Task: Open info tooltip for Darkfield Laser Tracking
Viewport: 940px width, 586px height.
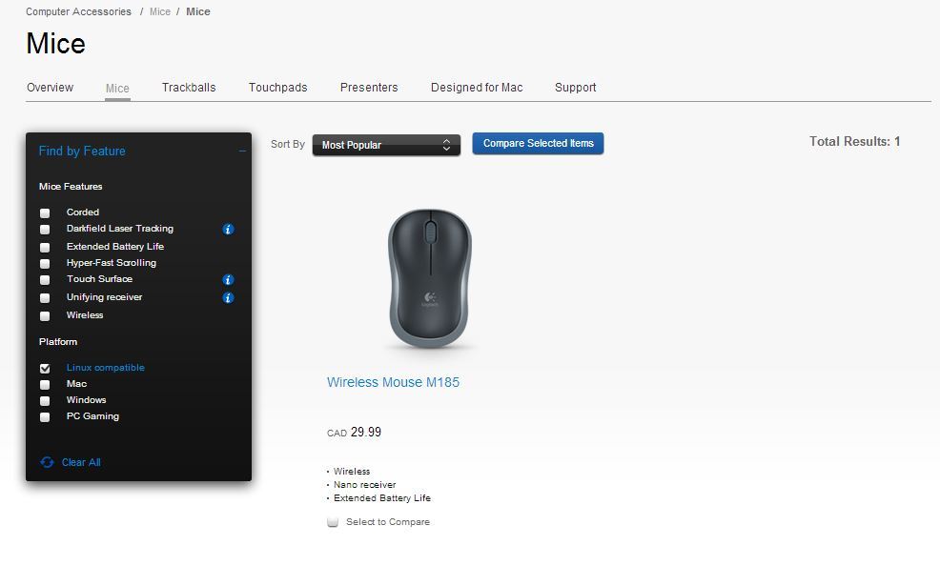Action: (x=227, y=228)
